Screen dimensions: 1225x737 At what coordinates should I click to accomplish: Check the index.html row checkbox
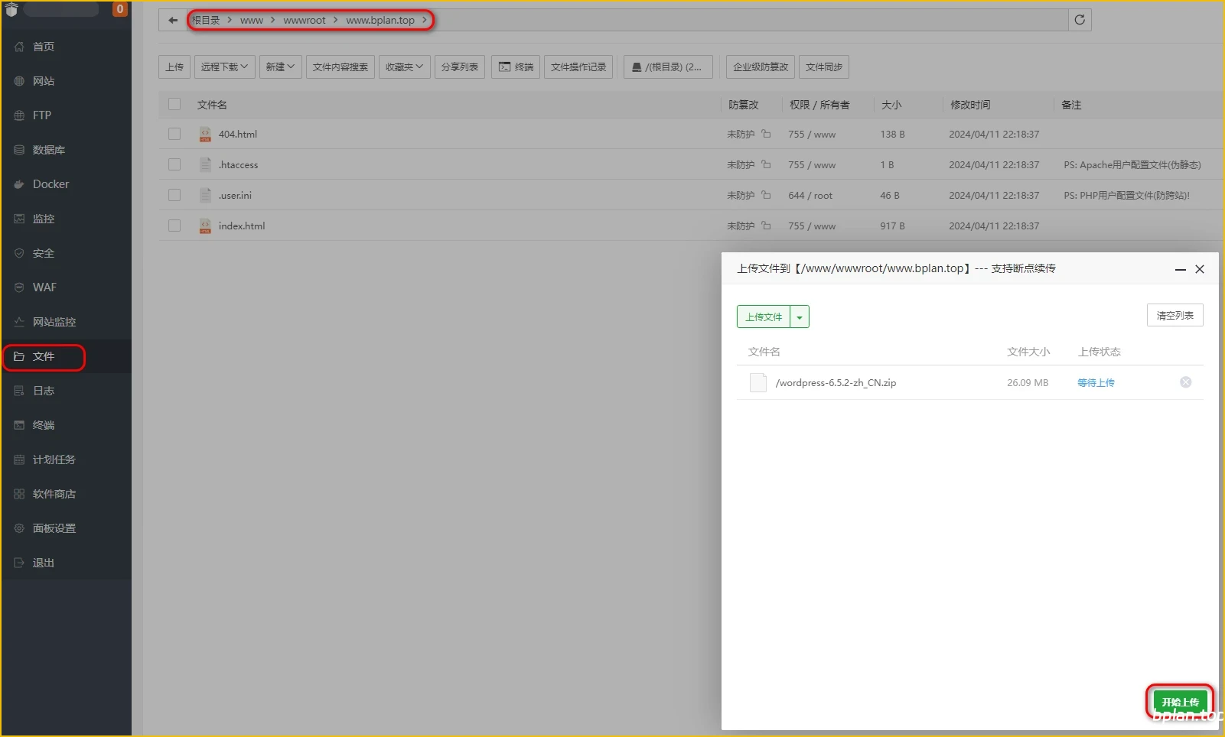[174, 226]
